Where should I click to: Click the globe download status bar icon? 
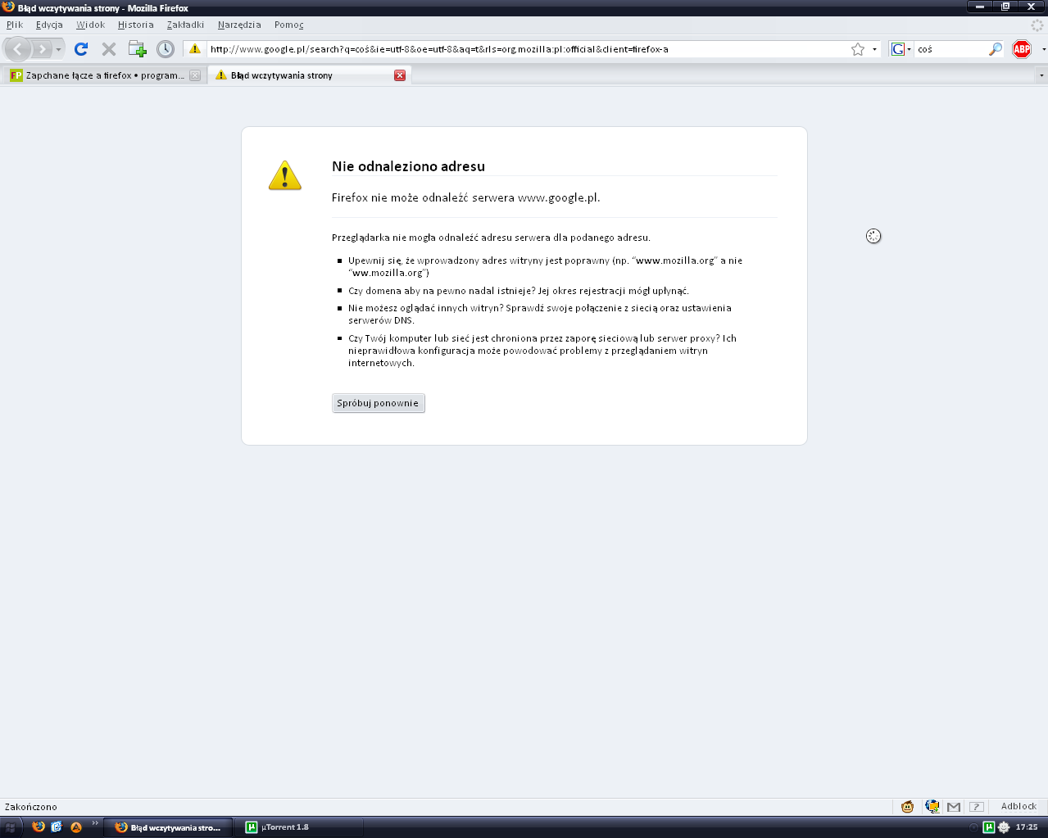pyautogui.click(x=932, y=807)
